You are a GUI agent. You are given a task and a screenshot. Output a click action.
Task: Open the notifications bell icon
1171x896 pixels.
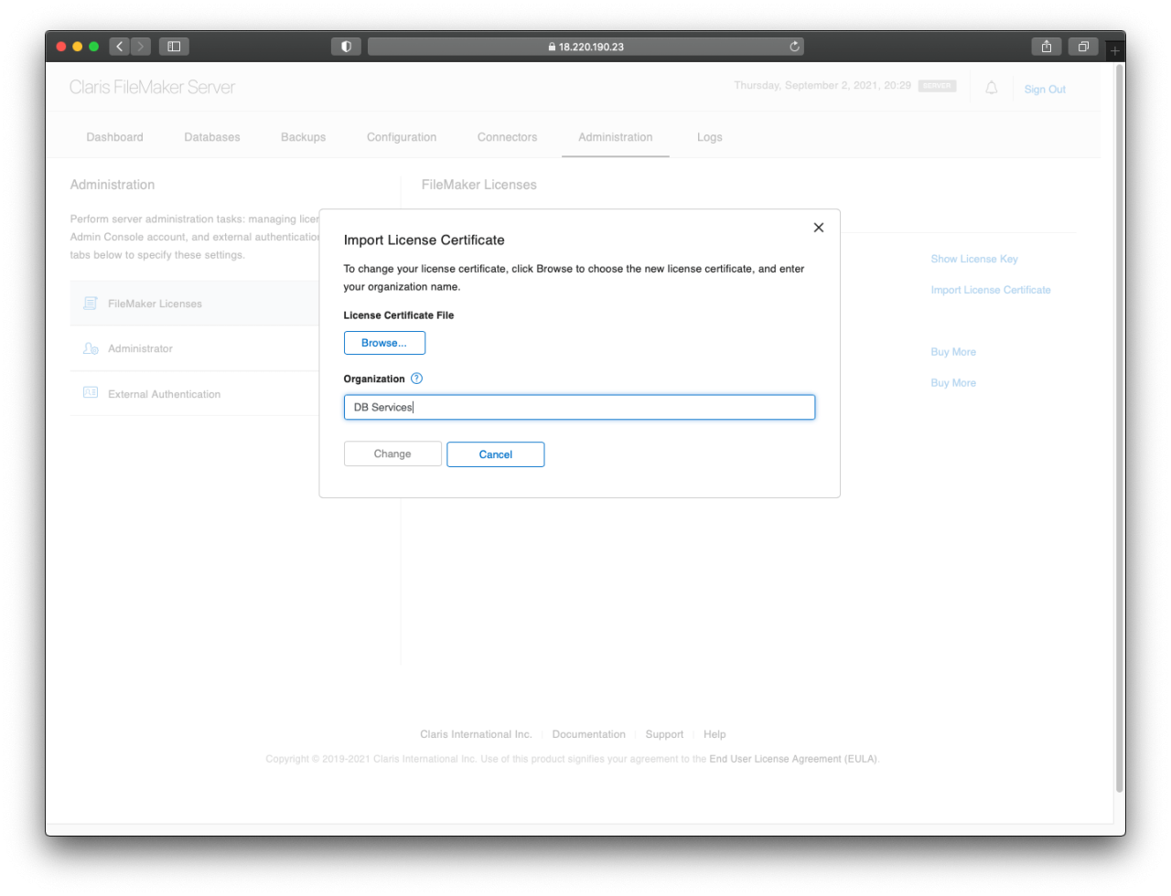(x=992, y=88)
